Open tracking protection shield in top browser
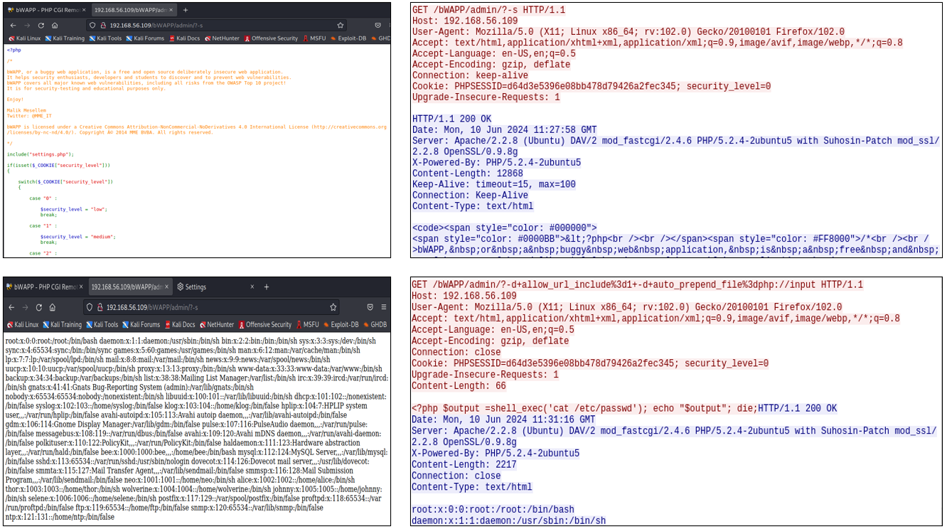The width and height of the screenshot is (947, 529). 92,26
